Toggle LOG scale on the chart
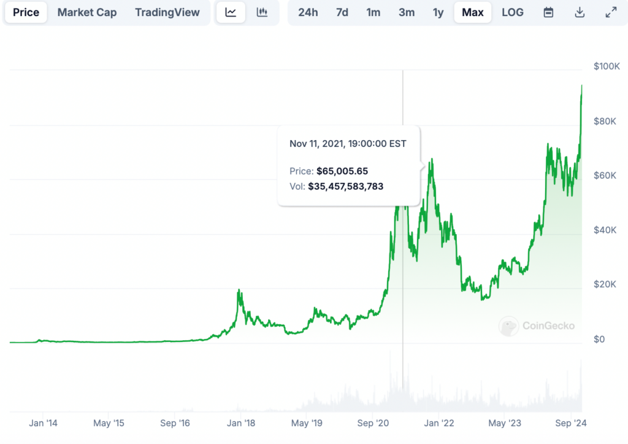 coord(513,12)
